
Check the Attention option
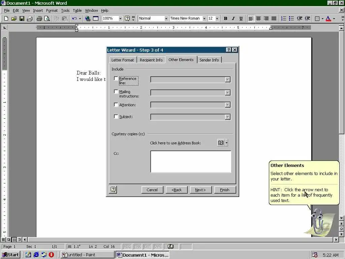coord(116,105)
